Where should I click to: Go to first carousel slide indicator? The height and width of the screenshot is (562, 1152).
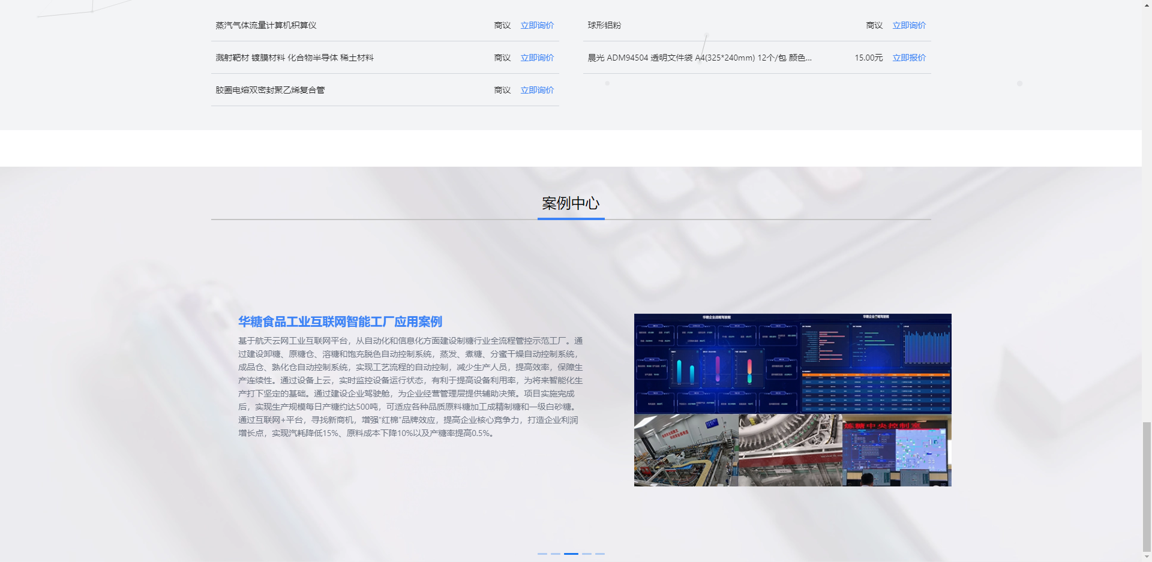click(542, 554)
